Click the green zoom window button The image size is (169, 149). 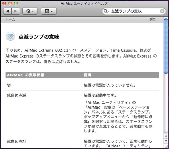[16, 3]
